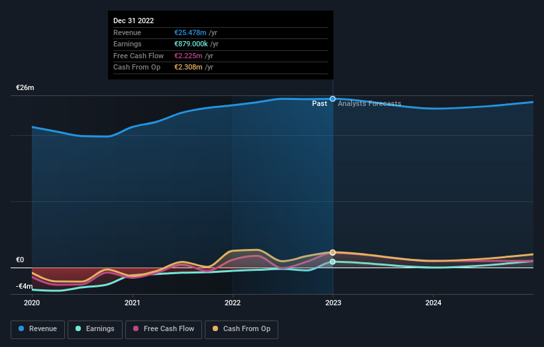Toggle the Cash From Op legend button
544x347 pixels.
241,329
